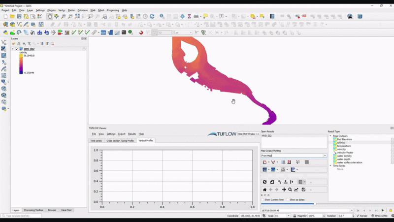394x222 pixels.
Task: Open the time step dropdown arrow
Action: (352, 211)
